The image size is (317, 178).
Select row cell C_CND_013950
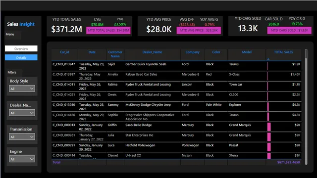pos(64,105)
